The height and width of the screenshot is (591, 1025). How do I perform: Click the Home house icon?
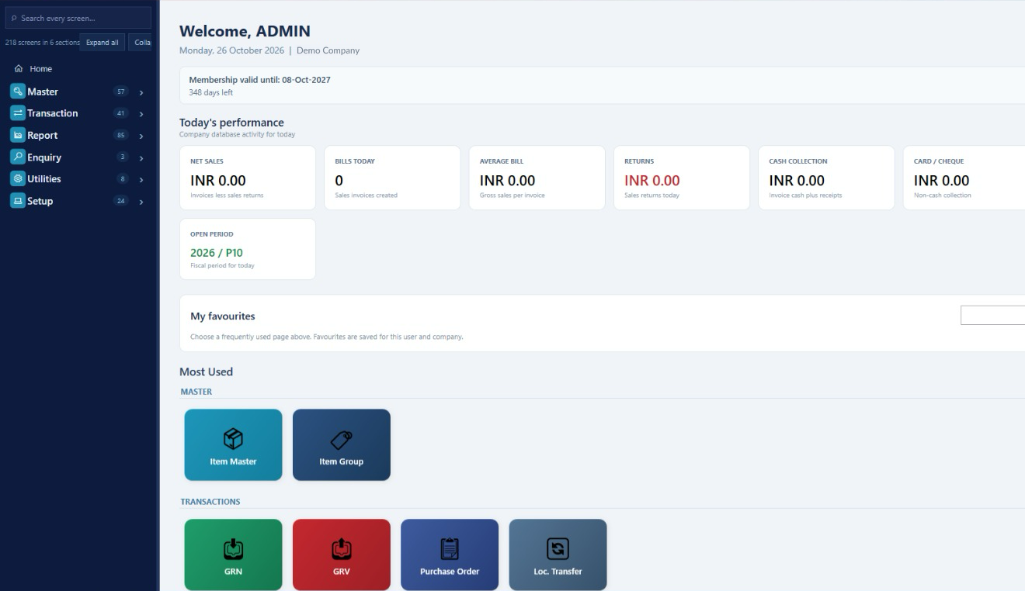pos(19,69)
